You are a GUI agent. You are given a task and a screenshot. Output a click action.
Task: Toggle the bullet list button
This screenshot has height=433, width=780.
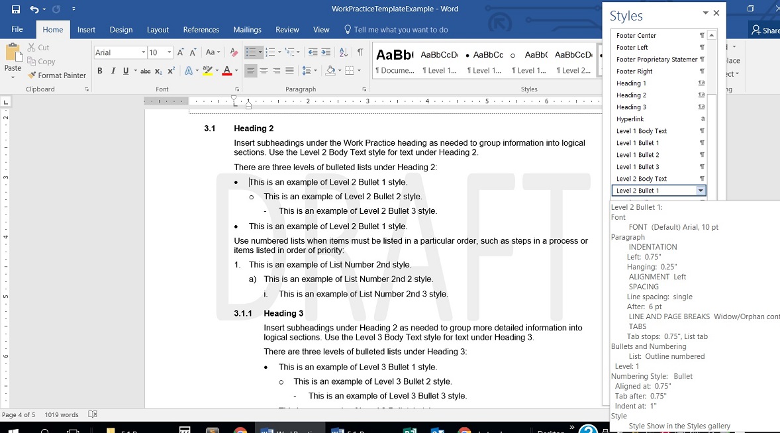(x=251, y=52)
